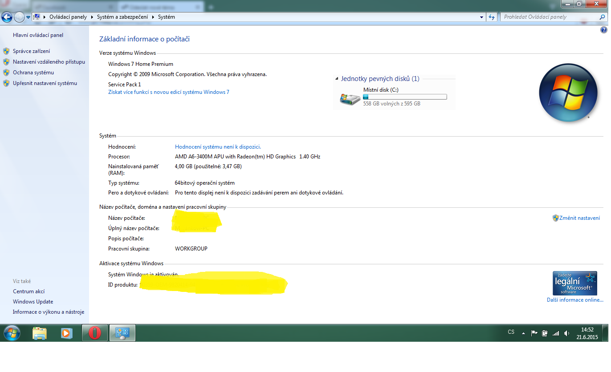Expand arrow after Systém a zabezpečení breadcrumb
The height and width of the screenshot is (372, 611).
coord(153,17)
